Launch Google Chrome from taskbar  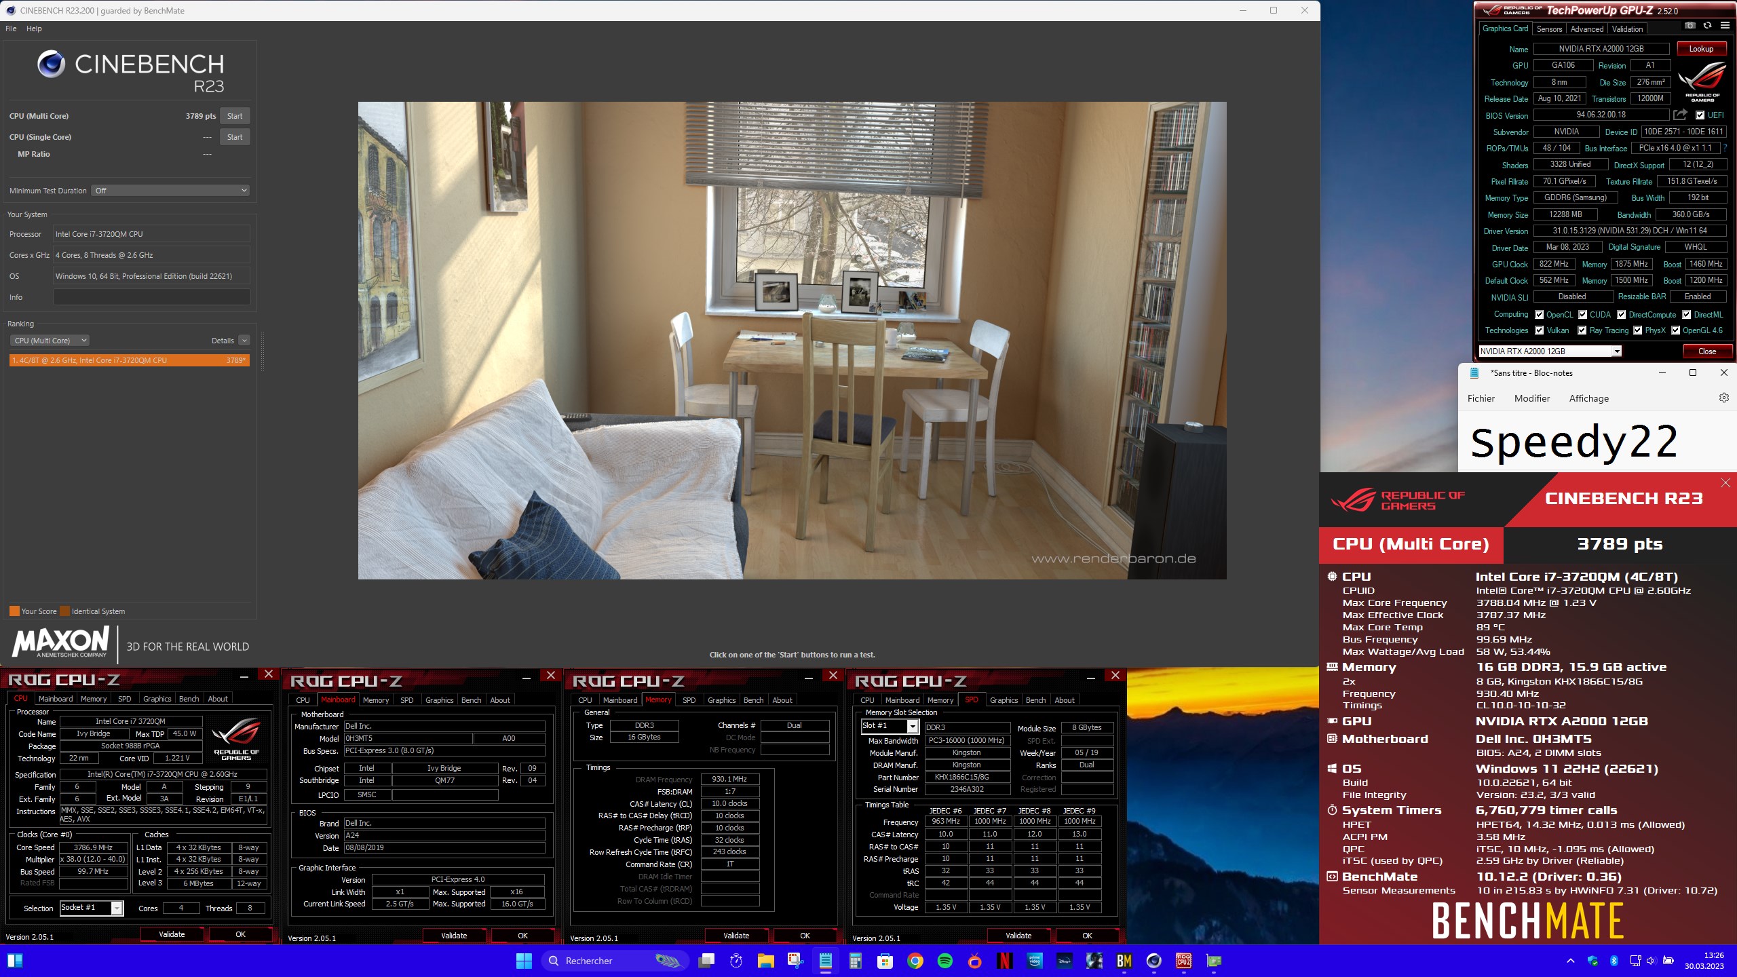click(x=915, y=961)
